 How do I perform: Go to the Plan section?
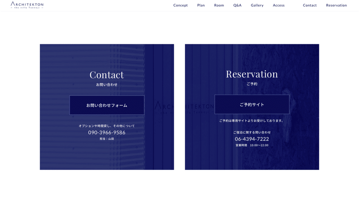(x=201, y=5)
